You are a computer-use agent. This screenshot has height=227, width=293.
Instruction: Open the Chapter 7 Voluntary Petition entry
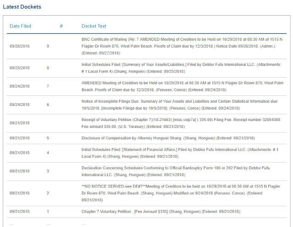tap(160, 211)
